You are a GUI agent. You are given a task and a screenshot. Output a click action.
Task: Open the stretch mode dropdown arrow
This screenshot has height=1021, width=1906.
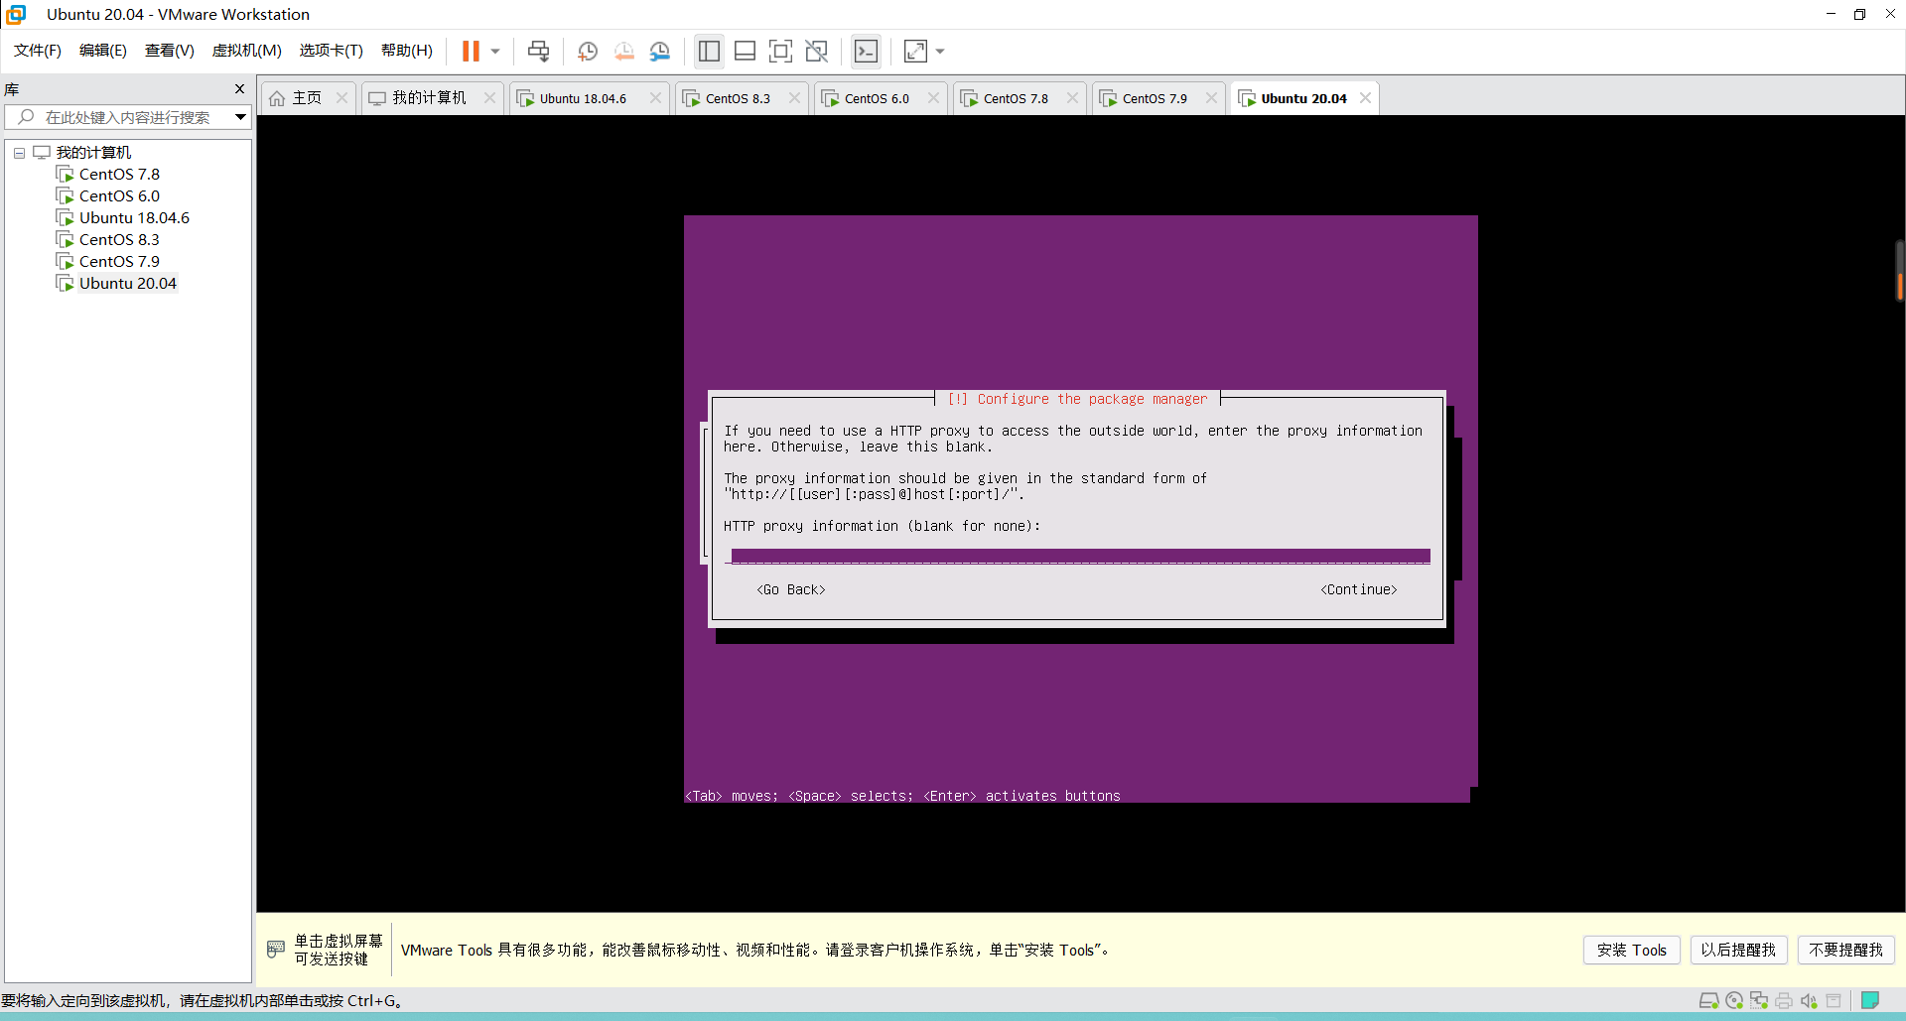point(940,51)
